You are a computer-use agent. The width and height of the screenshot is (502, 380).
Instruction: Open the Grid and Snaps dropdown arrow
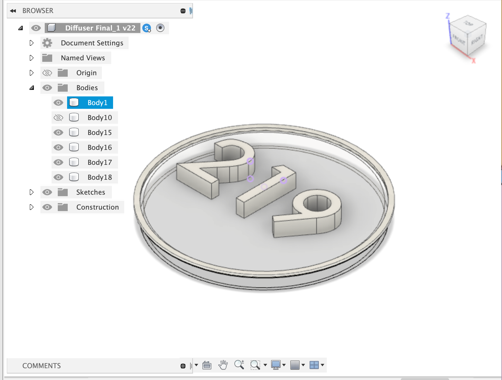pyautogui.click(x=303, y=365)
